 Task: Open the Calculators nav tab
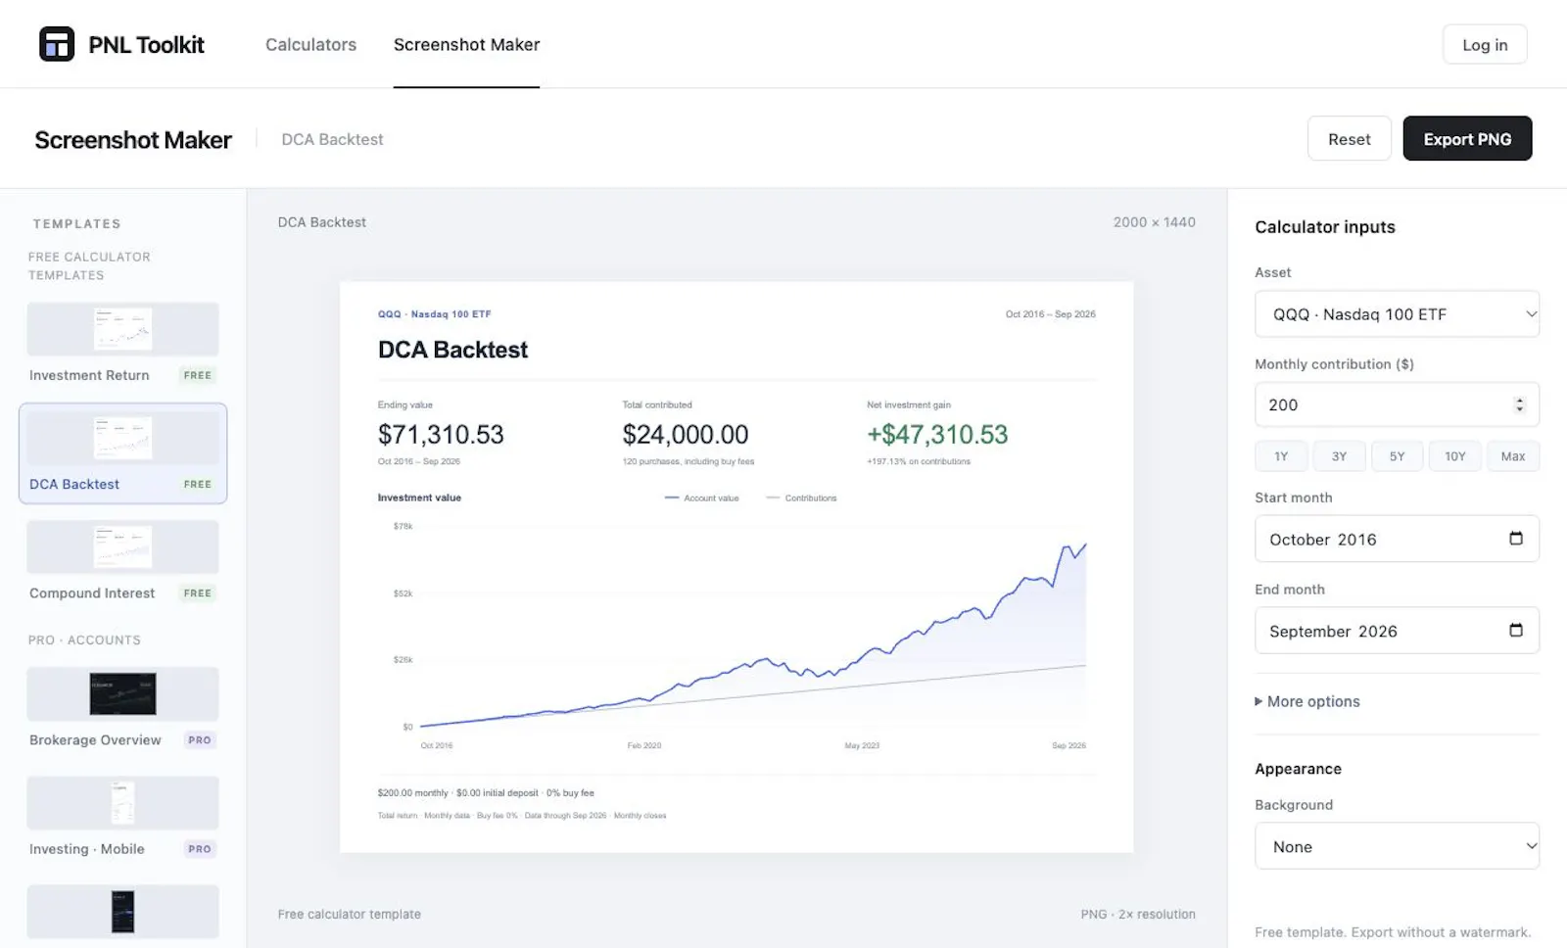310,44
